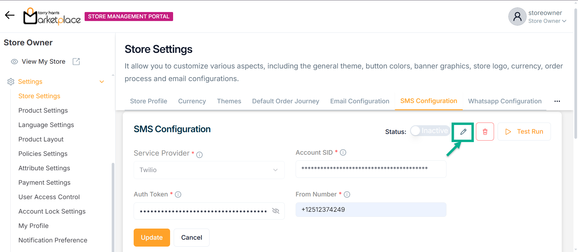Open the Whatsapp Configuration tab
This screenshot has width=578, height=252.
coord(505,101)
